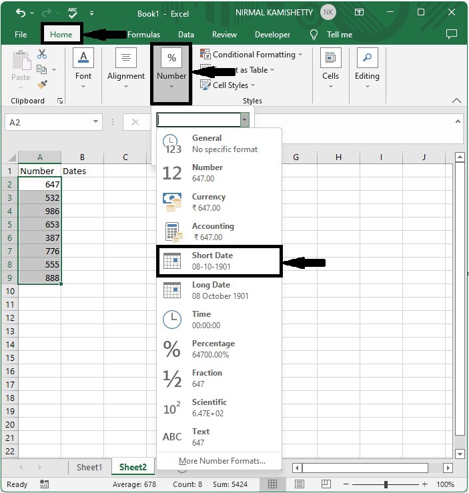Click the Sheet2 tab
The image size is (469, 493).
133,467
